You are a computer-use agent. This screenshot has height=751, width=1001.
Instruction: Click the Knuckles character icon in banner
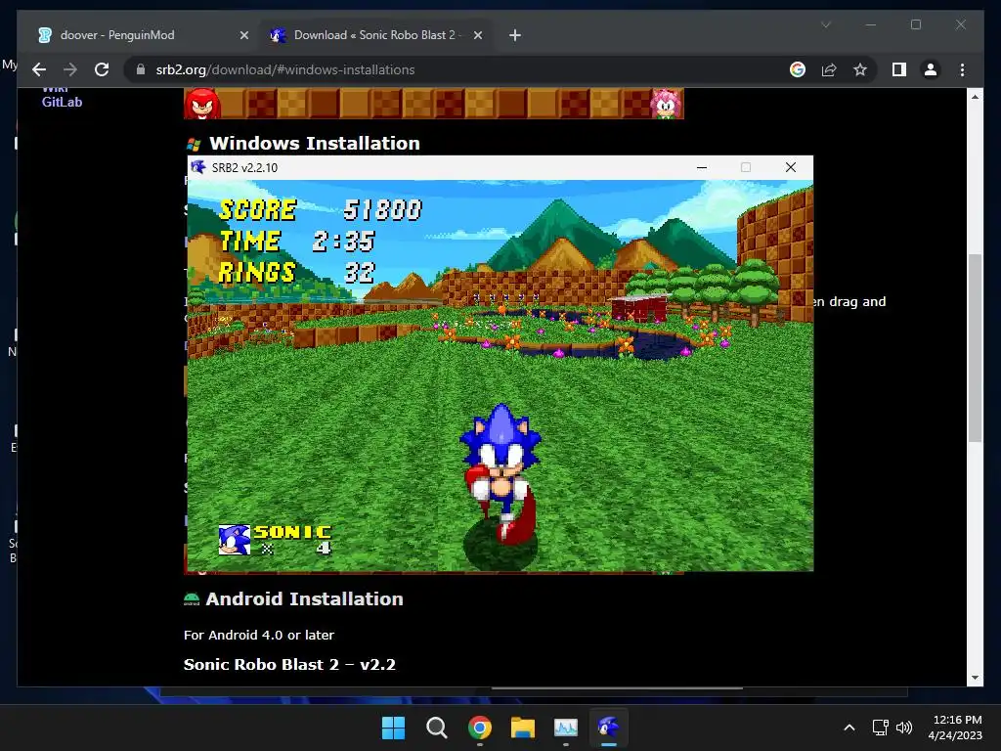coord(202,104)
